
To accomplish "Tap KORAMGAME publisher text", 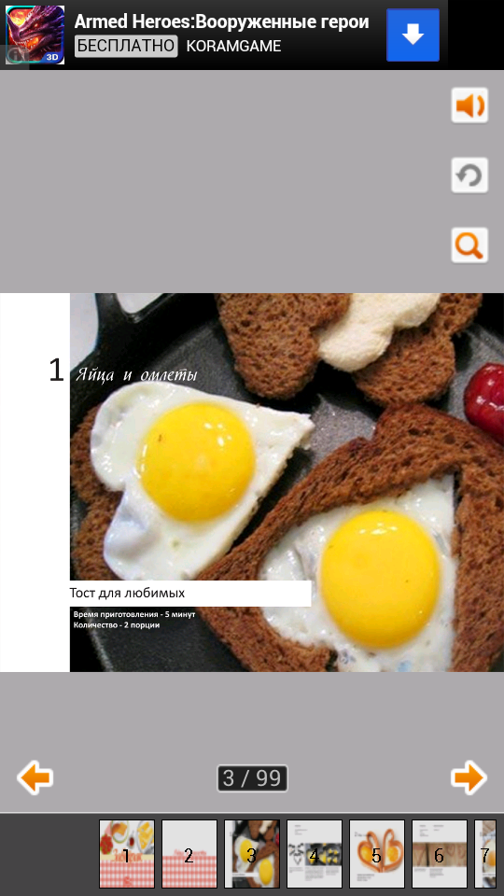I will tap(233, 47).
